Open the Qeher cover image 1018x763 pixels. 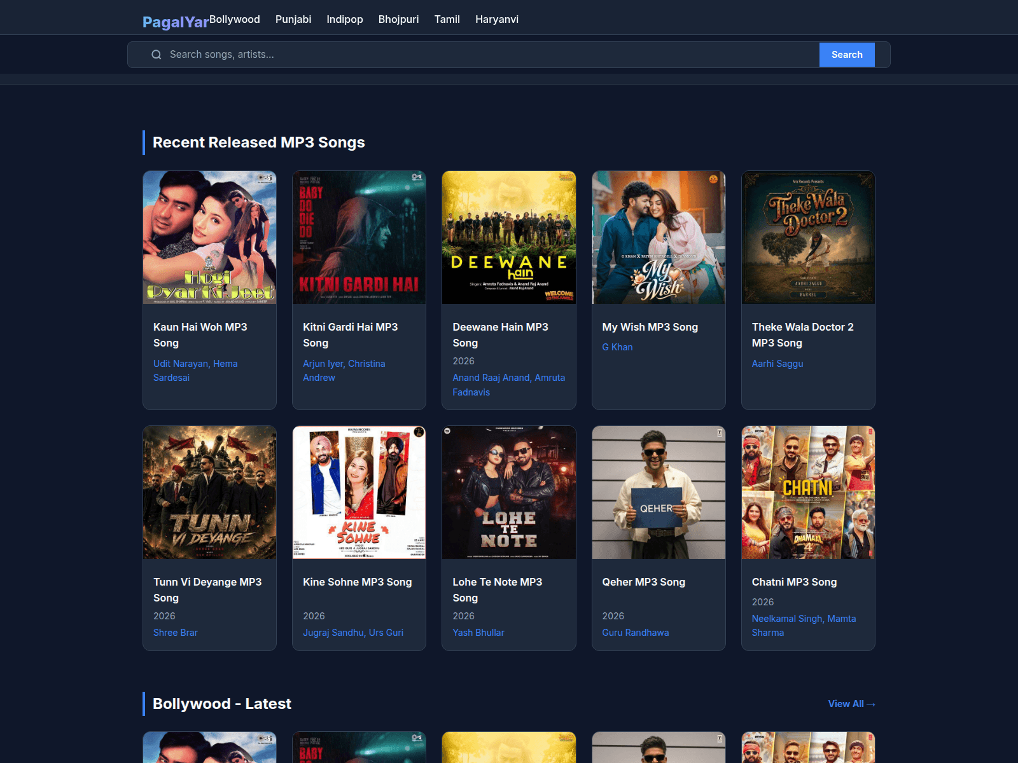click(x=659, y=493)
